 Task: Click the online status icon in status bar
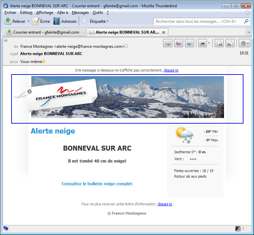coord(6,228)
